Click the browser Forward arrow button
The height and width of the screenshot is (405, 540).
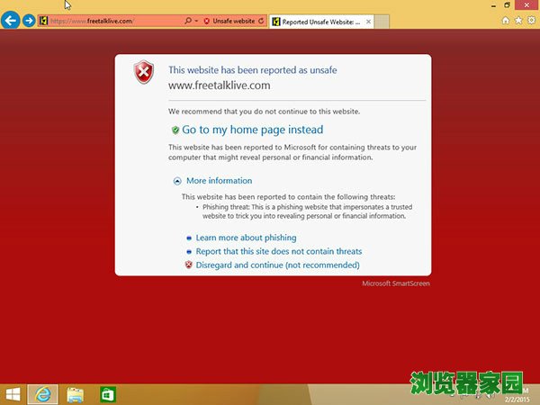30,20
